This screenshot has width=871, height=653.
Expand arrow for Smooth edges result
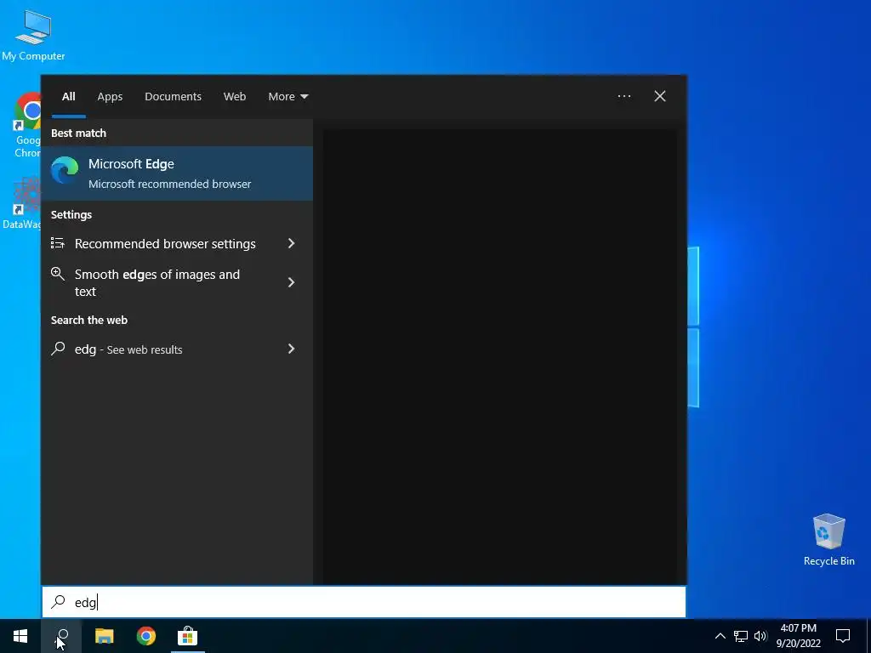[291, 282]
